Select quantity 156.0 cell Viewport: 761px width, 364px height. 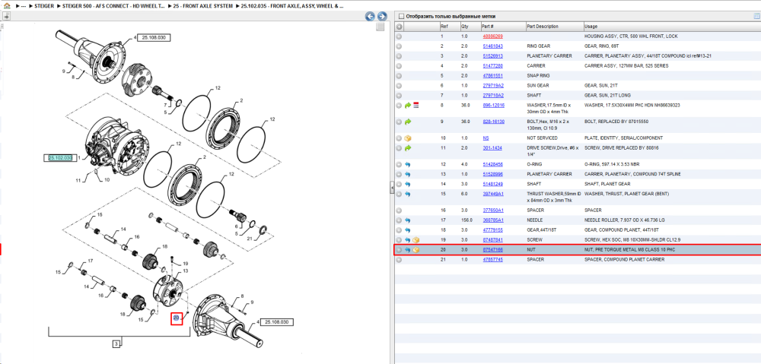click(466, 220)
